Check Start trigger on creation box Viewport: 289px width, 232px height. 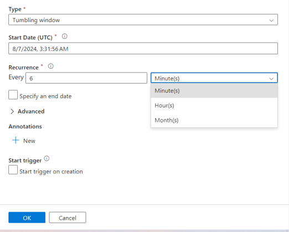(x=13, y=170)
